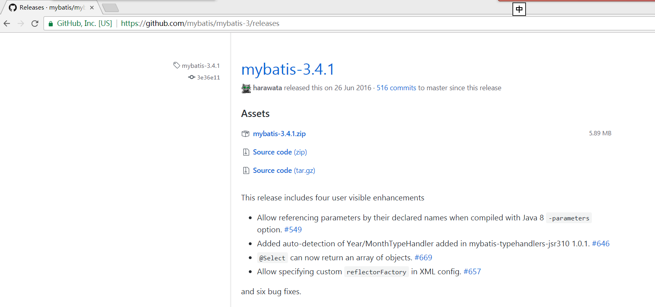Click the -parameters code snippet
This screenshot has height=307, width=655.
tap(569, 218)
